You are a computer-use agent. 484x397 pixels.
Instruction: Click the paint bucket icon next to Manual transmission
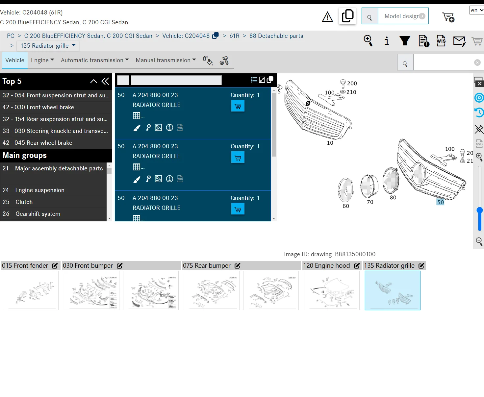point(208,61)
